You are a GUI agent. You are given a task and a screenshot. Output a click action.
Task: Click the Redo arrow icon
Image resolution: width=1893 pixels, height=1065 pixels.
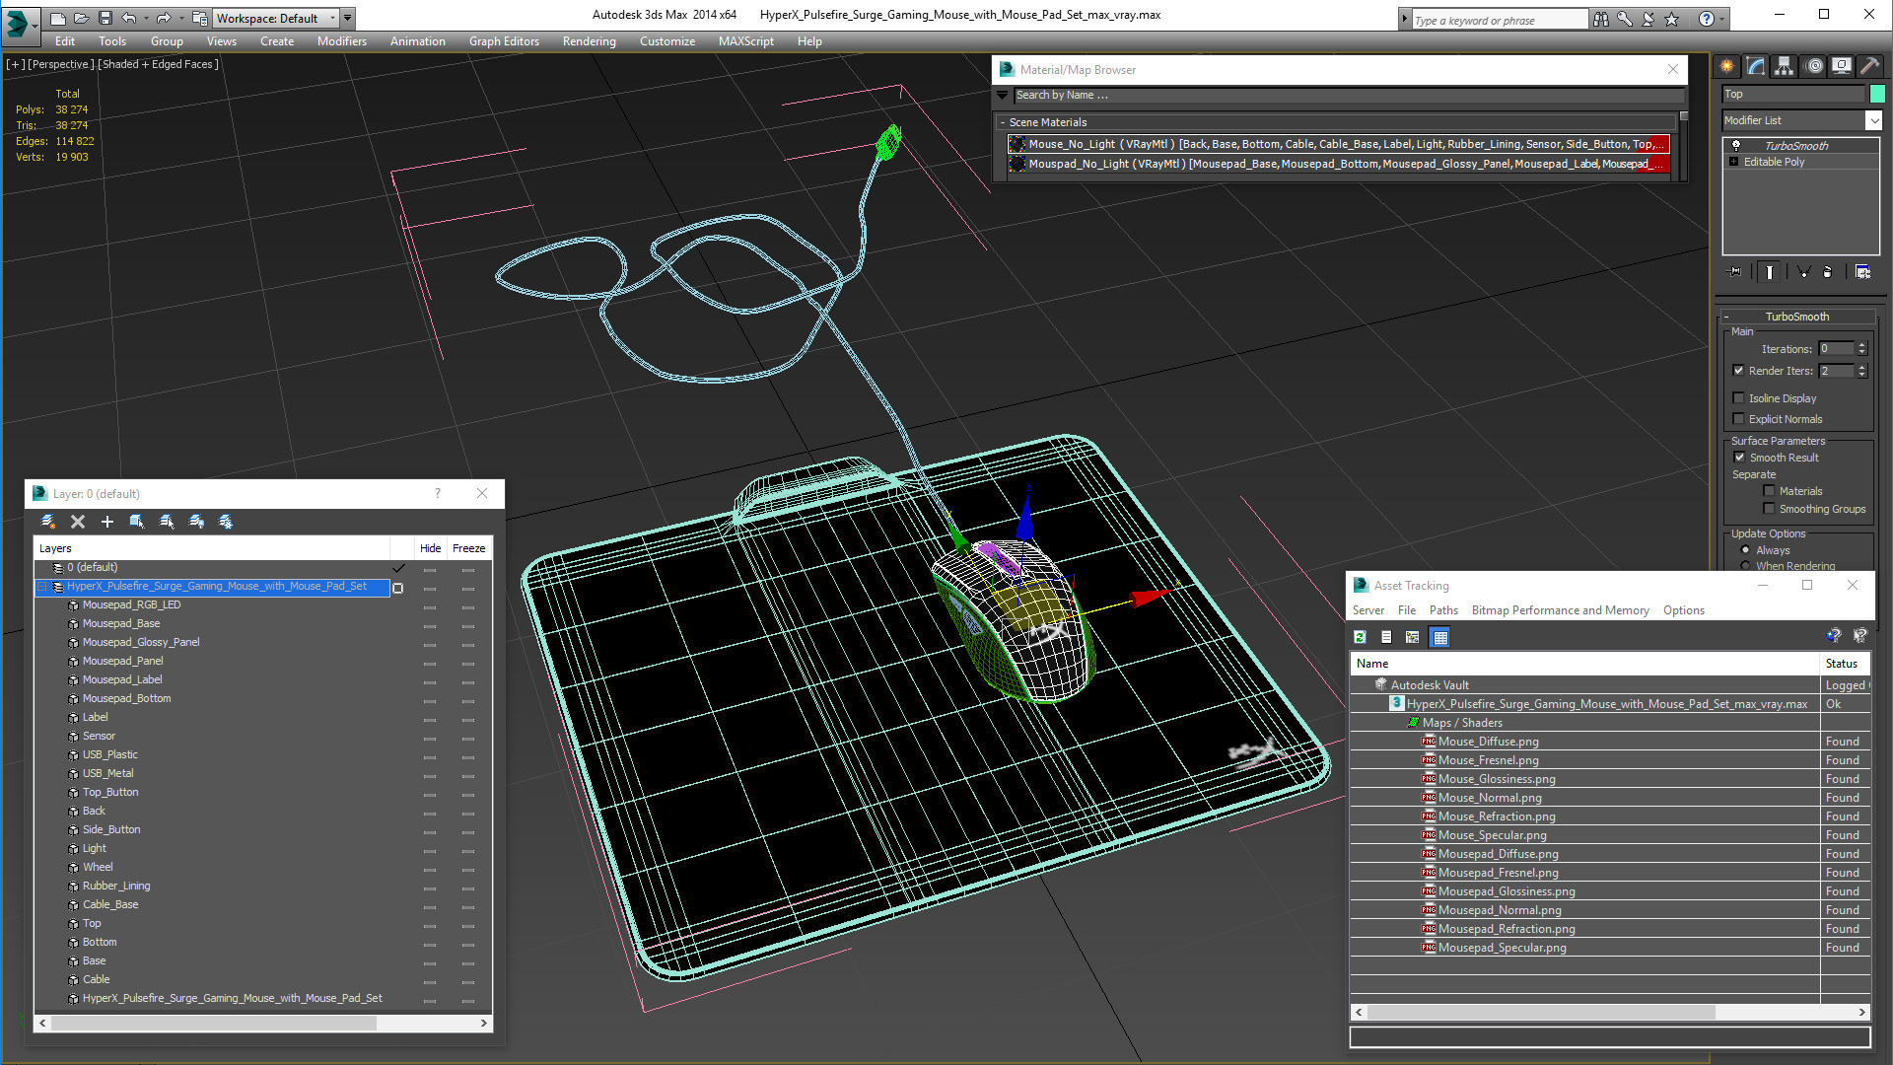pyautogui.click(x=164, y=18)
